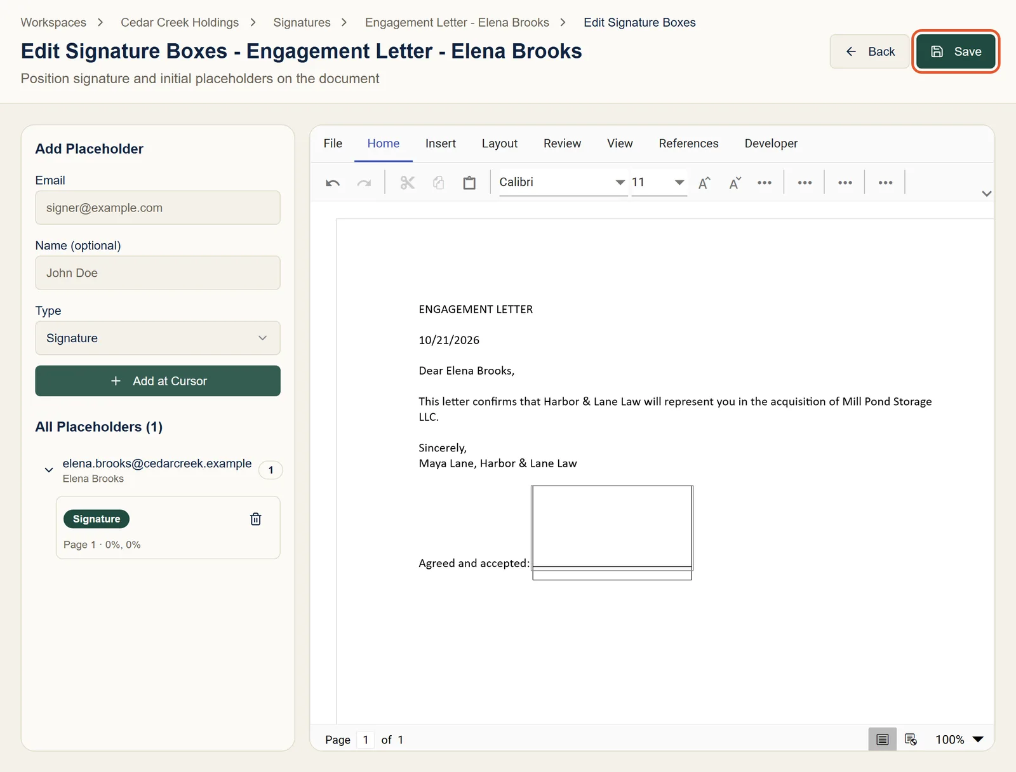The width and height of the screenshot is (1016, 772).
Task: Open the Type dropdown showing Signature
Action: (157, 338)
